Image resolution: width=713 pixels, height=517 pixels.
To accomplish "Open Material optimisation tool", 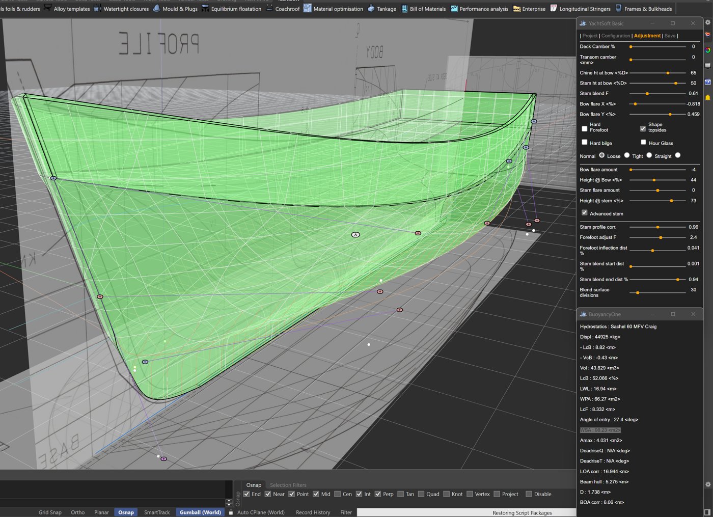I will point(333,9).
